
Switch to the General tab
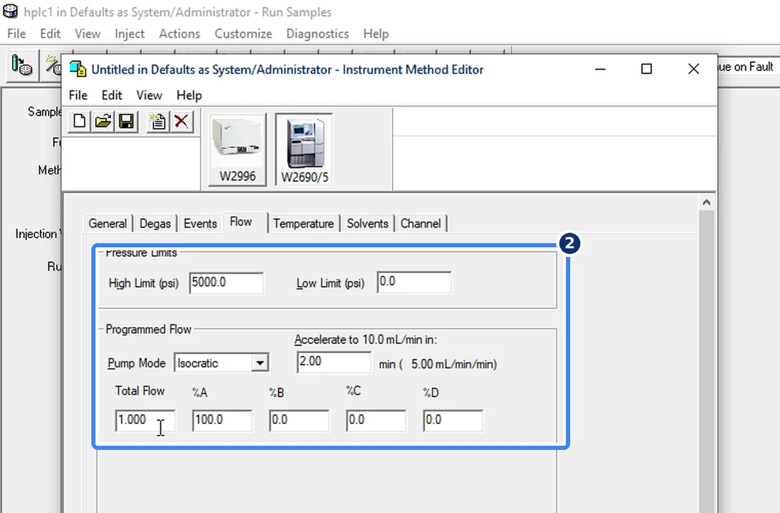(107, 224)
